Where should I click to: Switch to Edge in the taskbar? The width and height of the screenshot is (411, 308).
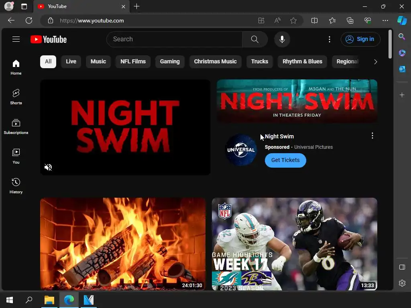(x=69, y=300)
